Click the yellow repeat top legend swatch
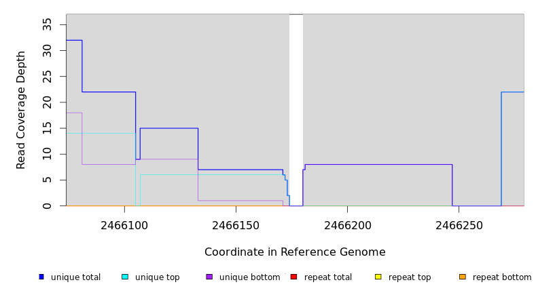Screen dimensions: 538x293 pyautogui.click(x=378, y=277)
